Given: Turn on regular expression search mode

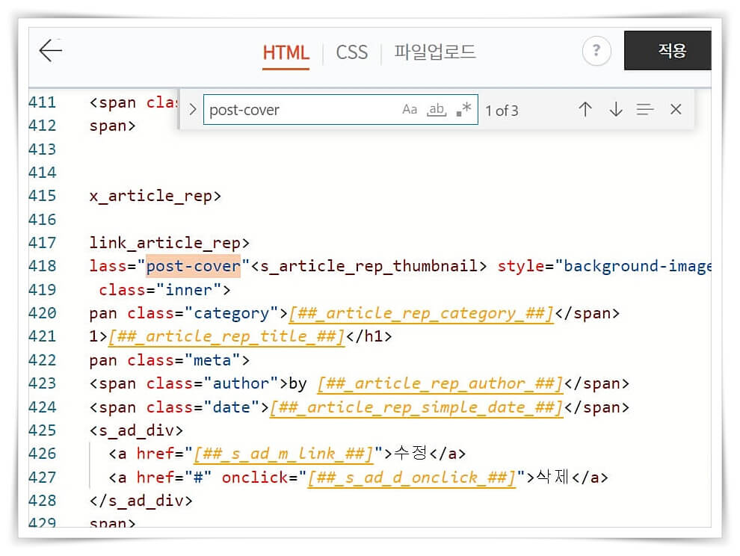Looking at the screenshot, I should point(463,109).
